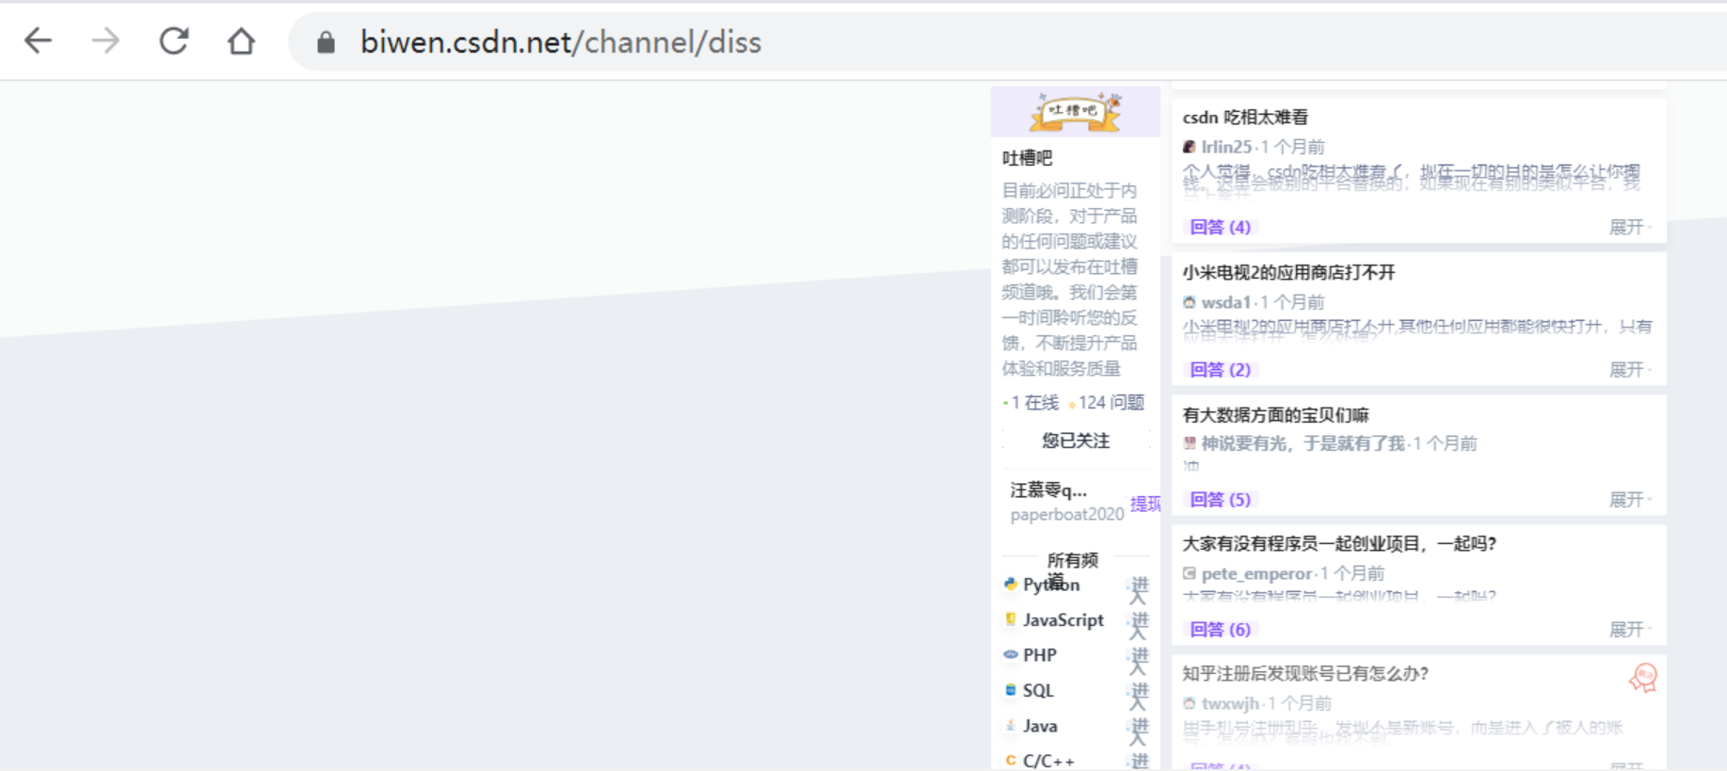Click the 吐槽吧 channel banner image

tap(1075, 112)
